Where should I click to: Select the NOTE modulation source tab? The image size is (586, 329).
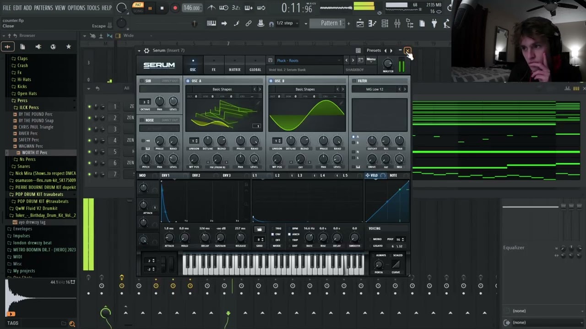[x=393, y=175]
